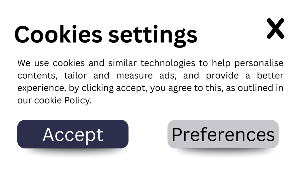Click the word "Cookies" in the heading

[x=58, y=35]
